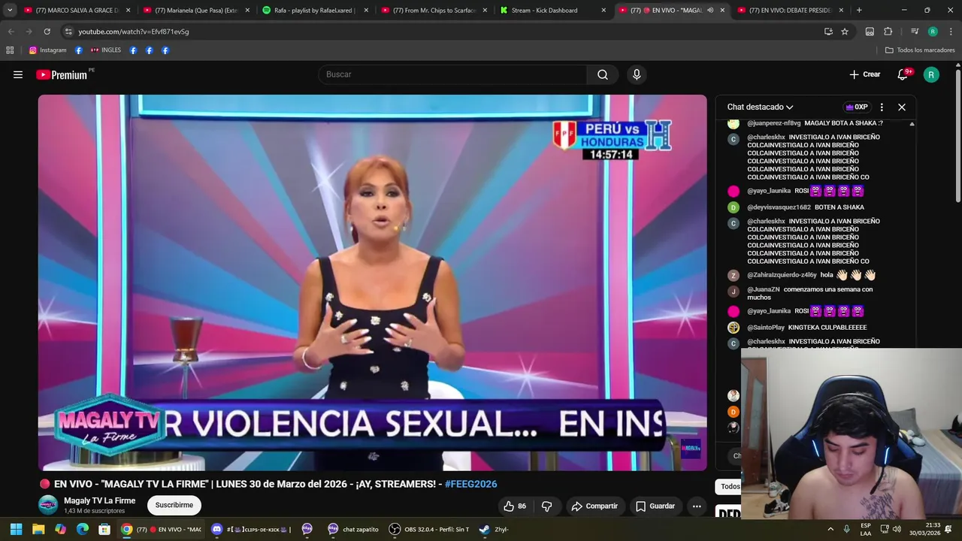Open Chrome profile avatar R
Image resolution: width=962 pixels, height=541 pixels.
(933, 32)
